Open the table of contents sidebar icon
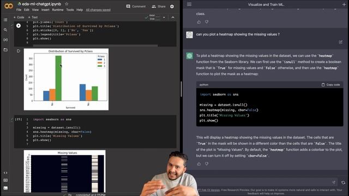The height and width of the screenshot is (196, 349). (x=5, y=20)
